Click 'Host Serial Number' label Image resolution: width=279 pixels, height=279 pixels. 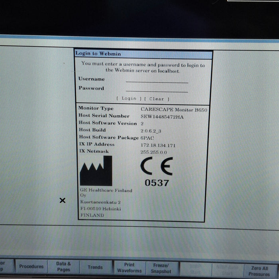click(x=104, y=116)
